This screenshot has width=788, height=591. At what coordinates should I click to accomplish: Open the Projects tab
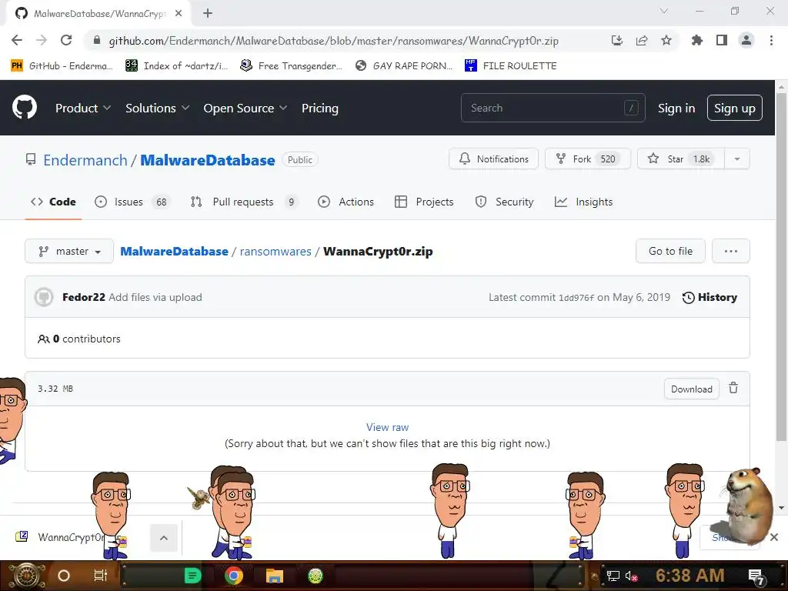click(x=424, y=202)
